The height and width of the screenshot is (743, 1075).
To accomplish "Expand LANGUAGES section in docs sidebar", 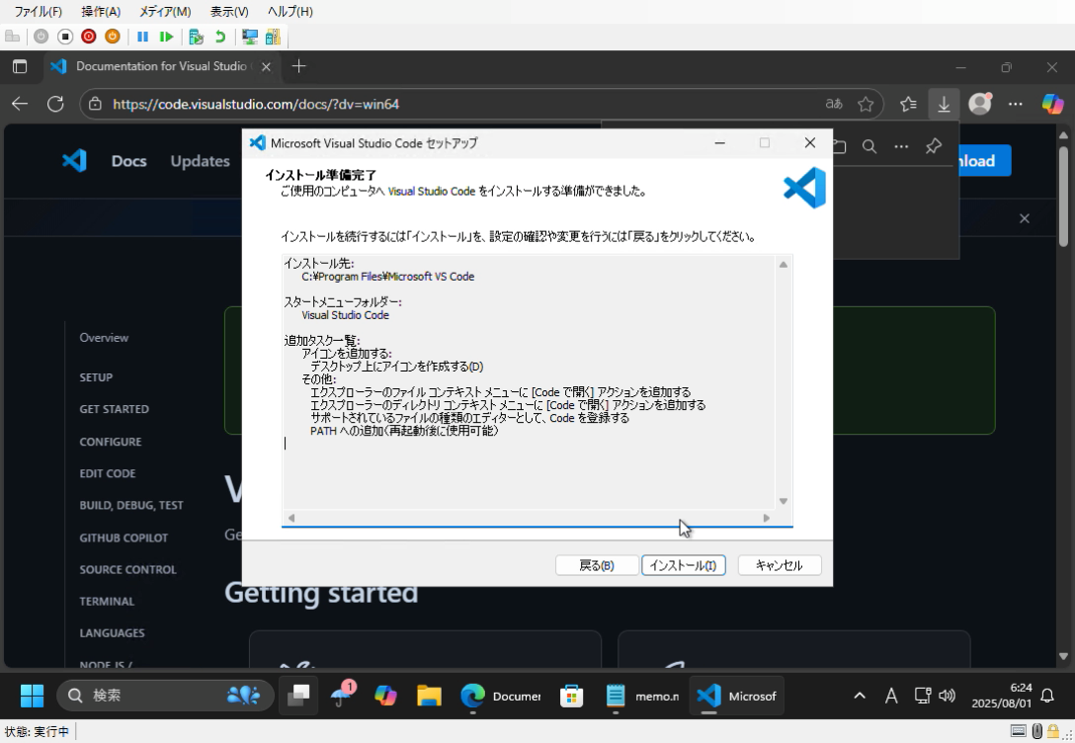I will point(112,632).
